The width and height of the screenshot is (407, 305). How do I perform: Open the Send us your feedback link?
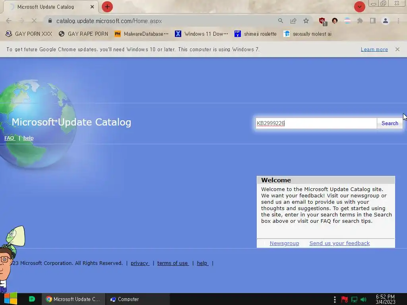point(339,243)
